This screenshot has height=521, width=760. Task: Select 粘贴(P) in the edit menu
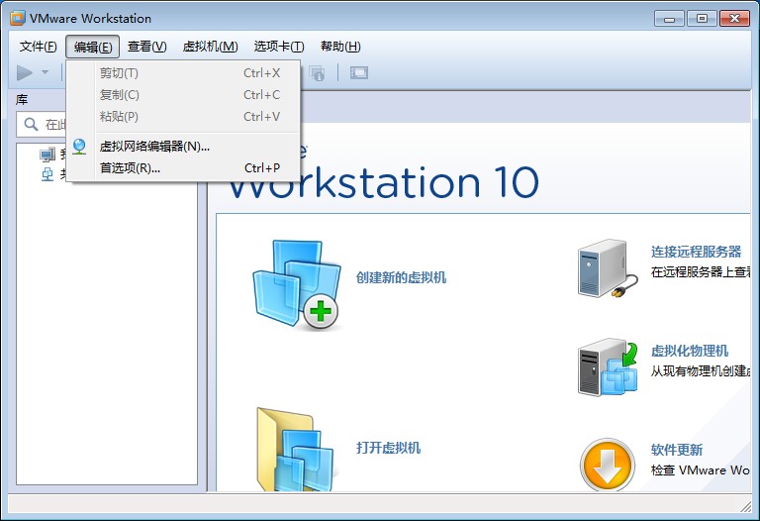[183, 117]
